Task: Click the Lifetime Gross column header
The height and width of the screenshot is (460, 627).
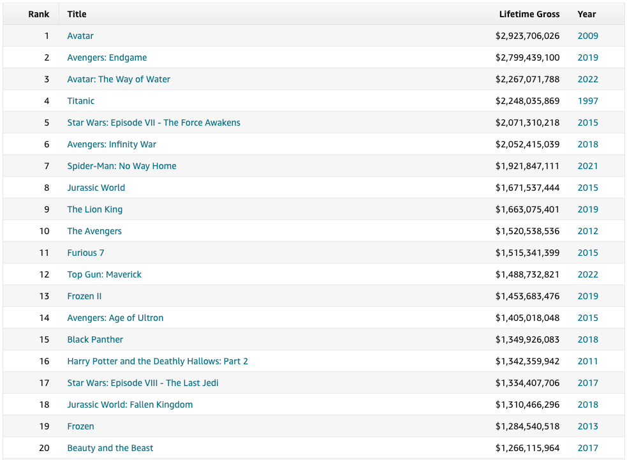Action: click(529, 15)
